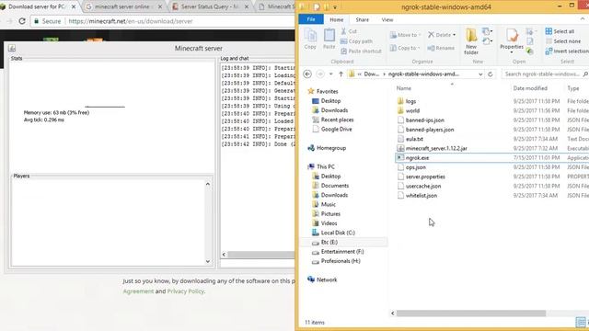
Task: Click Invert selection in ribbon
Action: [567, 51]
